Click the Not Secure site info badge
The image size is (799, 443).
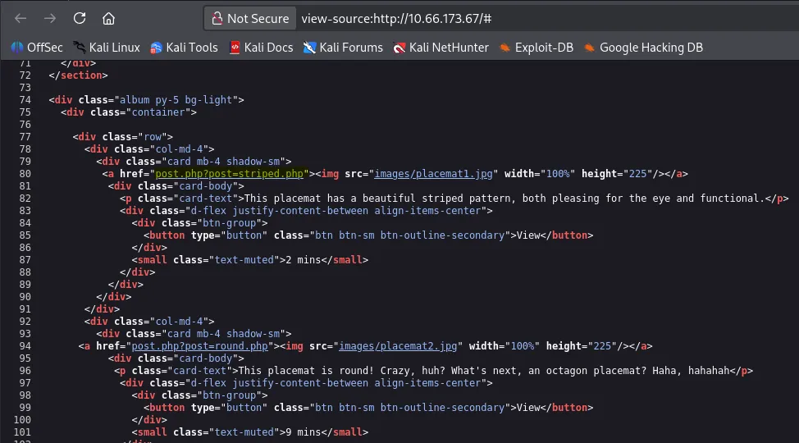tap(250, 18)
